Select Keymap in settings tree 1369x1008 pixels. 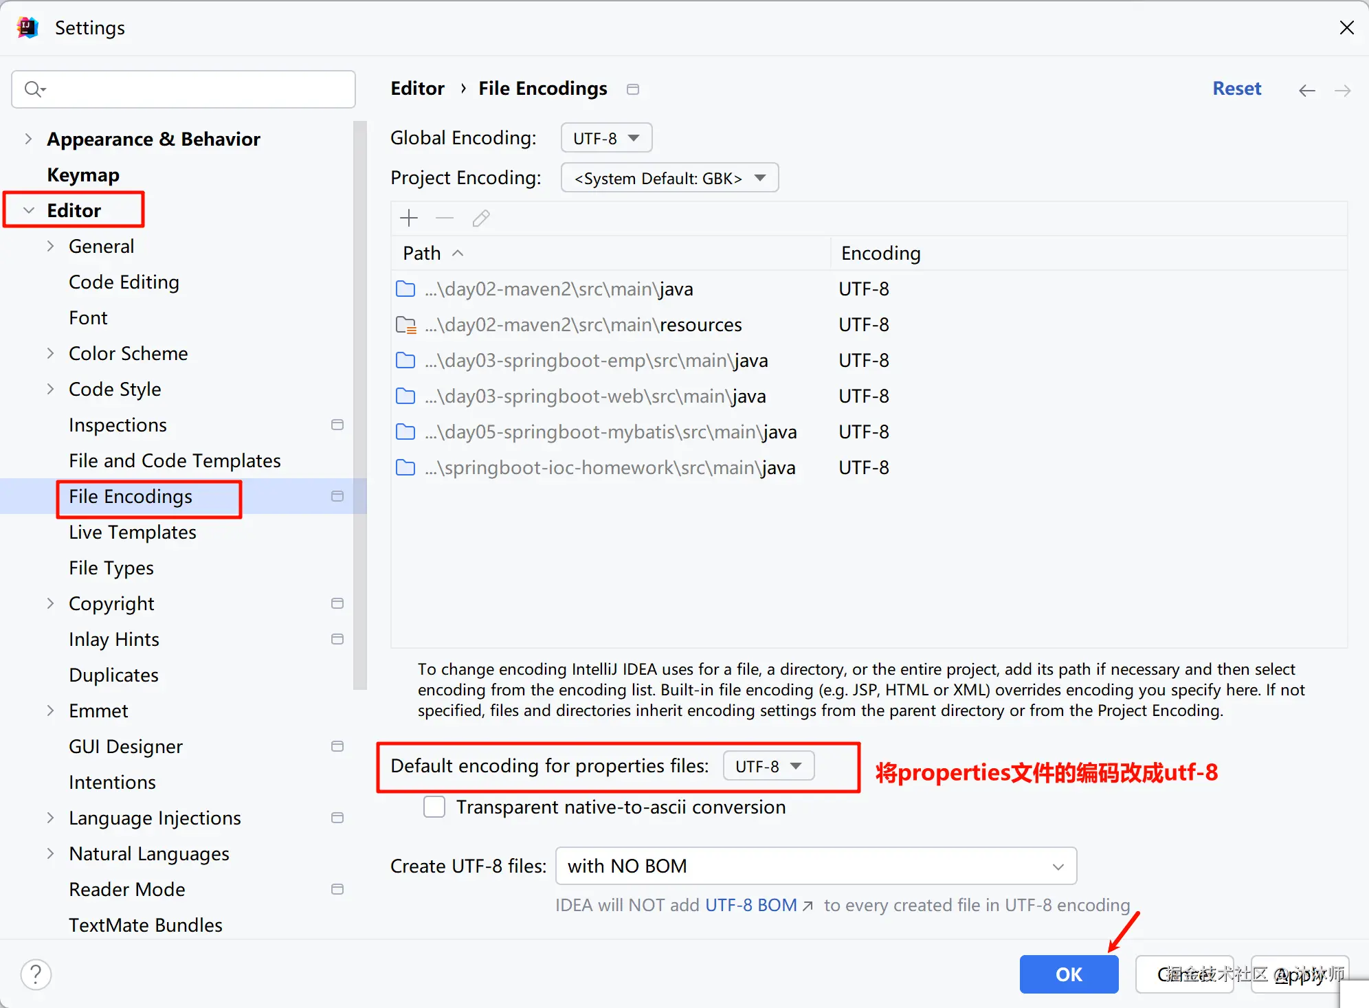tap(83, 175)
